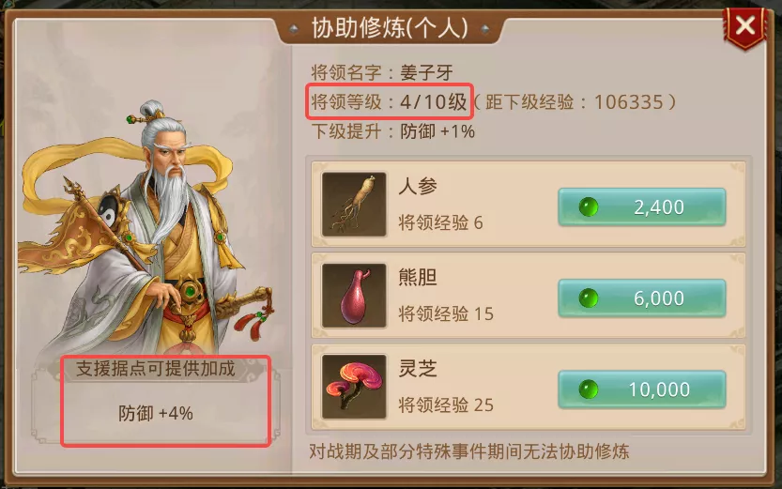The image size is (782, 489).
Task: Click the 防御 +4% bonus text
Action: (156, 413)
